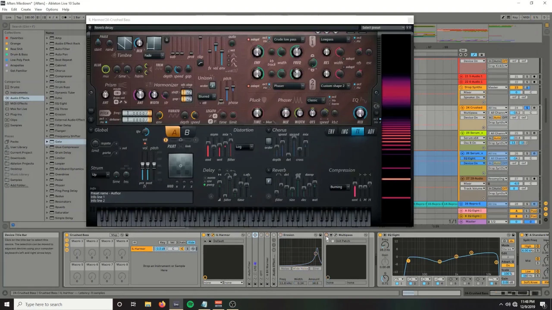The height and width of the screenshot is (310, 552).
Task: Click the Global section menu icon
Action: point(91,130)
